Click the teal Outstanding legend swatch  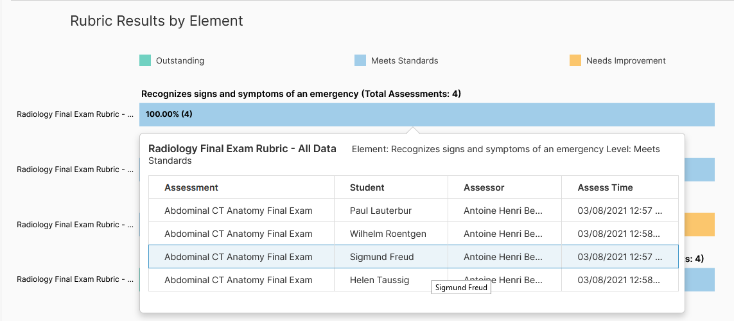tap(145, 61)
